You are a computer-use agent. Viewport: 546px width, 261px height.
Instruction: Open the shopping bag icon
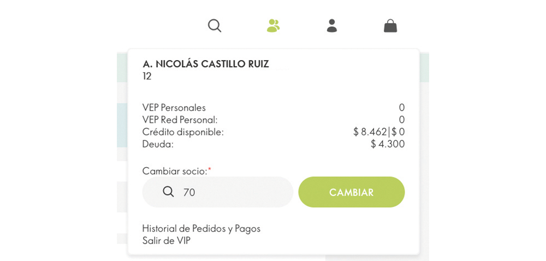tap(390, 26)
